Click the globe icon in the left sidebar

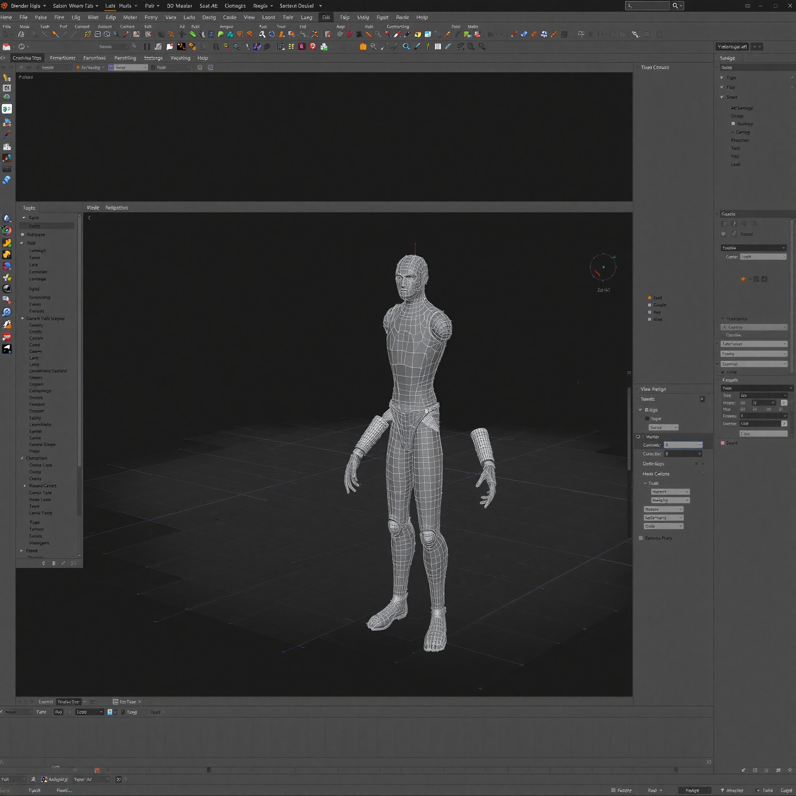tap(7, 289)
